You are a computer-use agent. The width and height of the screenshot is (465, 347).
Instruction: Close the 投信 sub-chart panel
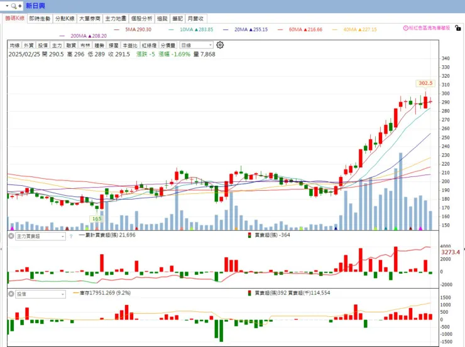[11, 294]
